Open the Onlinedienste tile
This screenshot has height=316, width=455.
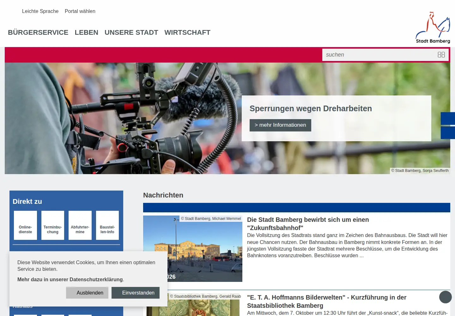pyautogui.click(x=25, y=225)
